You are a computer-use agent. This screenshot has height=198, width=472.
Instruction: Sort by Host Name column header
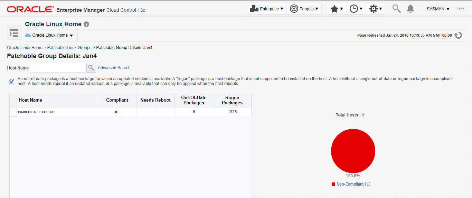pos(57,100)
